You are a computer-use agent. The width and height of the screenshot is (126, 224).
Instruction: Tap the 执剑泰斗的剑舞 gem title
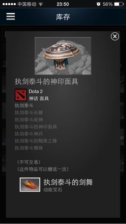[68, 182]
